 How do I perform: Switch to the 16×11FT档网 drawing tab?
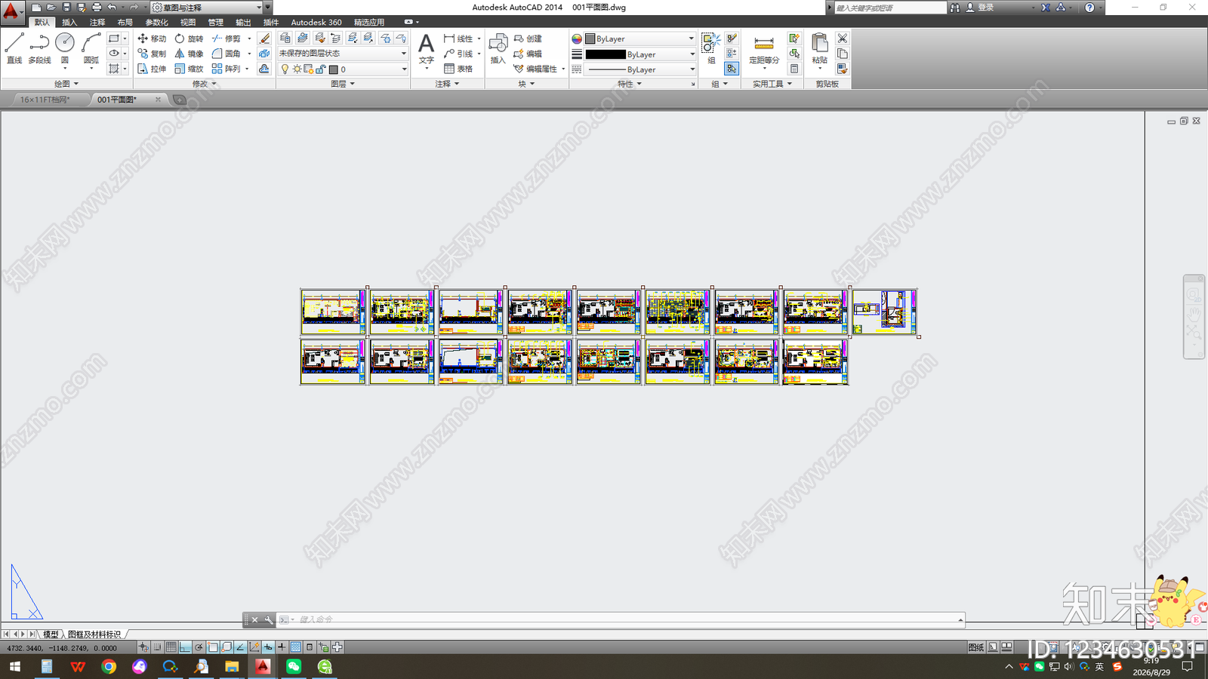[45, 100]
